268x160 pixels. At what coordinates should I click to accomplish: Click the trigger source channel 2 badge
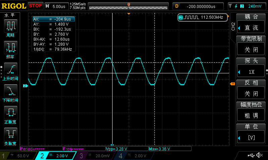[242, 6]
